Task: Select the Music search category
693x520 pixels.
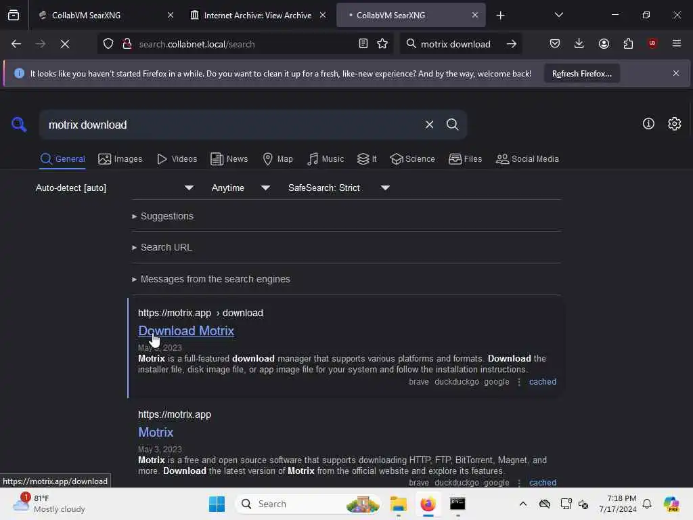Action: [326, 159]
